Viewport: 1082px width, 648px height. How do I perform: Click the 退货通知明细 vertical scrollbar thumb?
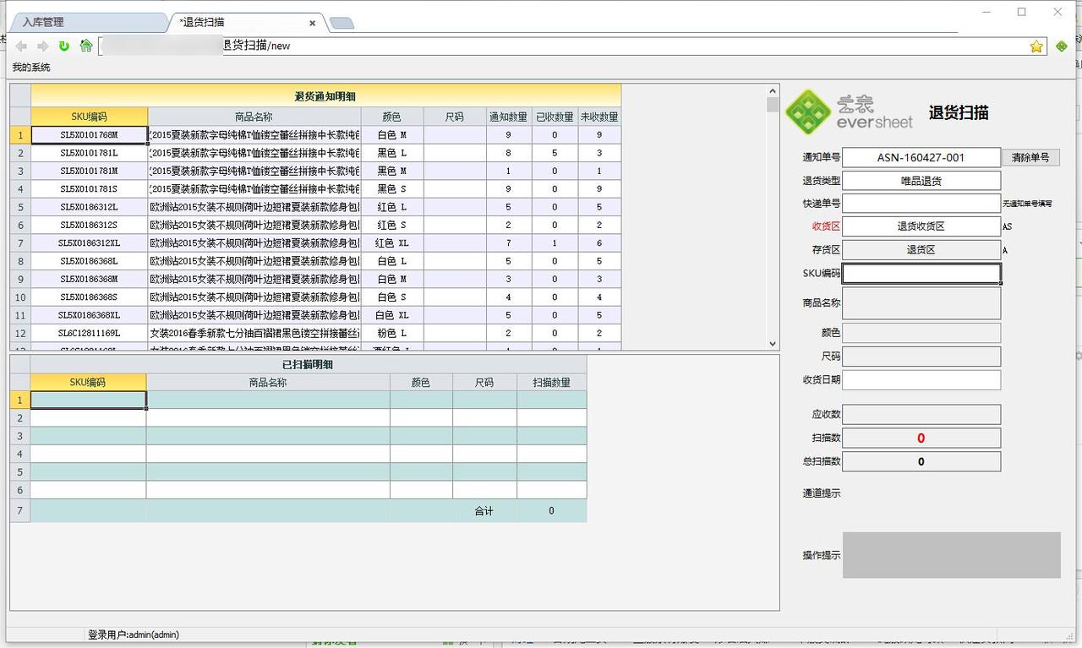tap(773, 105)
